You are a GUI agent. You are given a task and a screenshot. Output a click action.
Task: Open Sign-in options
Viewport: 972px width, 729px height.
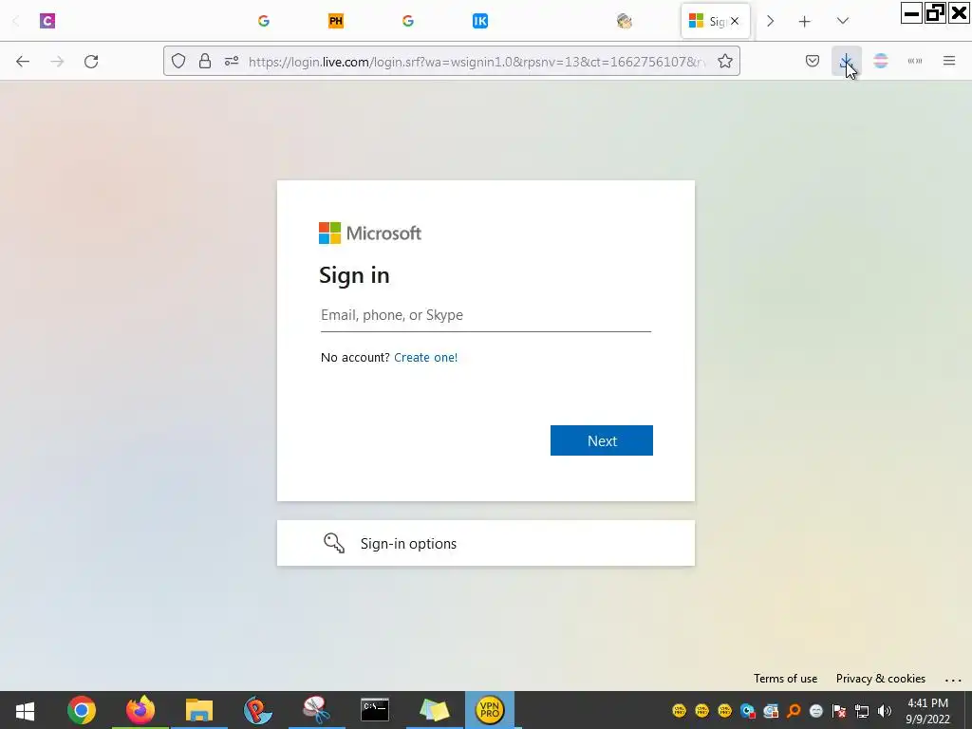[485, 543]
